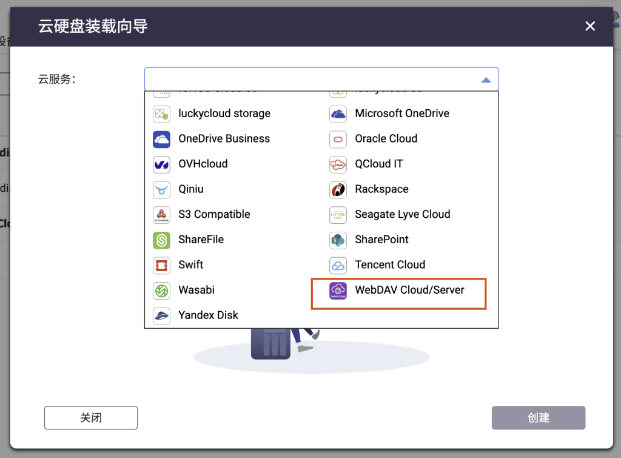
Task: Click the Rackspace icon
Action: (338, 190)
